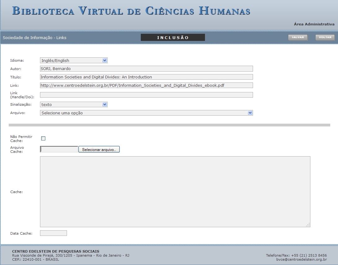Focus the Autor text field
The image size is (338, 265).
(x=146, y=69)
